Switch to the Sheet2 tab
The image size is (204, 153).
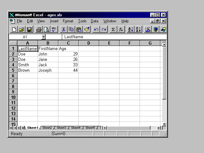[47, 128]
